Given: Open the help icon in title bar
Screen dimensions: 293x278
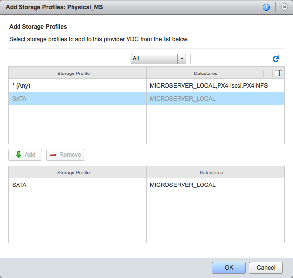Looking at the screenshot, I should [266, 7].
